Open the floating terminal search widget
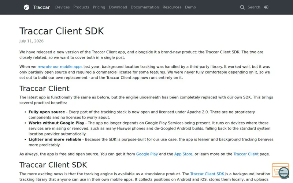Viewport: 293px width, 183px height. 281,171
